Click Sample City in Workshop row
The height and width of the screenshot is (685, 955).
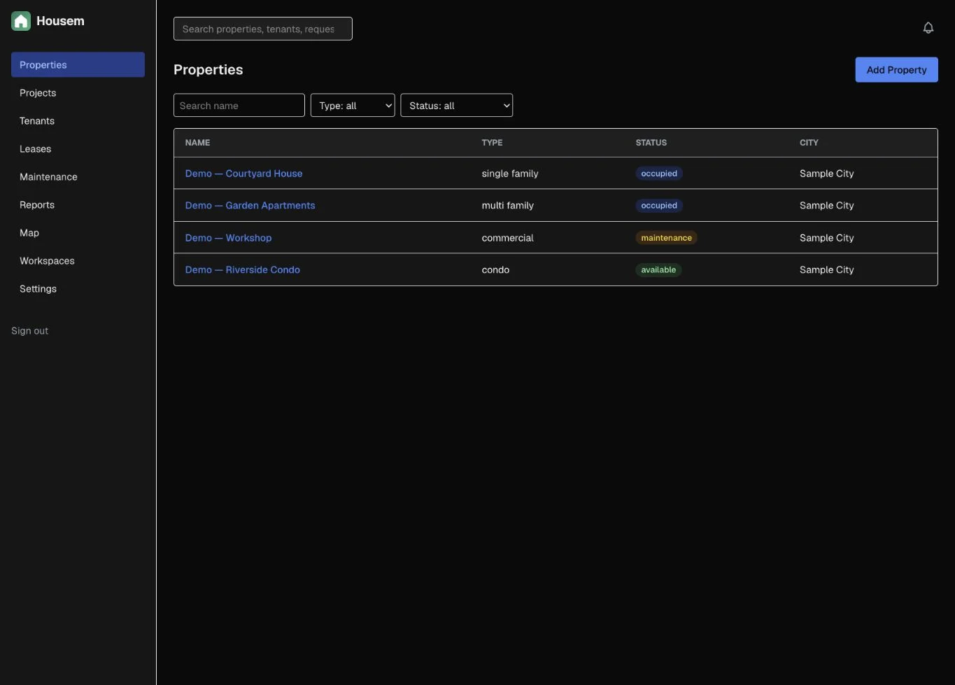[x=826, y=238]
